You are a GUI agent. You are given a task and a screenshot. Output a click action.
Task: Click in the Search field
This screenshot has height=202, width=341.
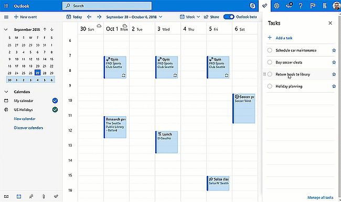coord(107,6)
